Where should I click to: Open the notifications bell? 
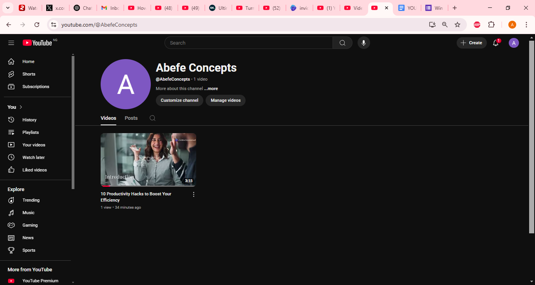pyautogui.click(x=496, y=43)
